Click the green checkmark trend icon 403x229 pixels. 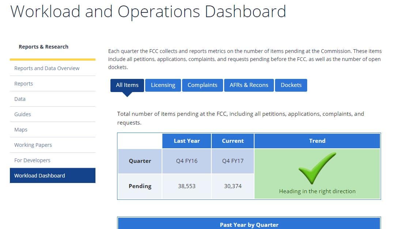click(317, 168)
